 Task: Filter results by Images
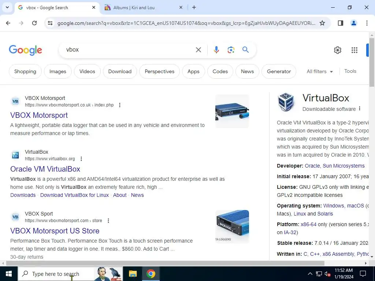(x=57, y=71)
